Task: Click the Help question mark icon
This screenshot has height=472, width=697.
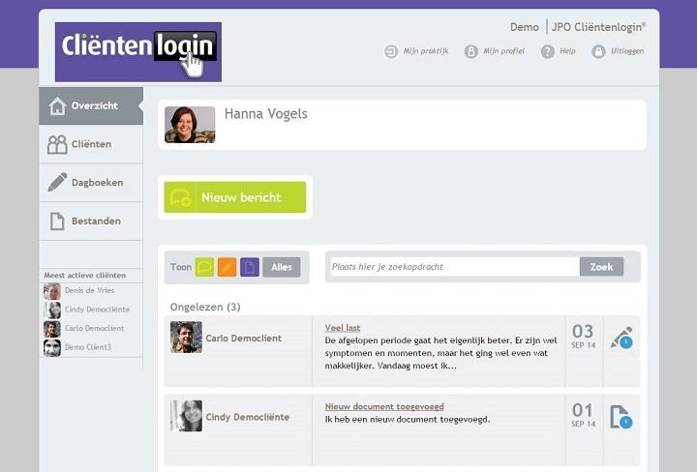Action: tap(548, 51)
